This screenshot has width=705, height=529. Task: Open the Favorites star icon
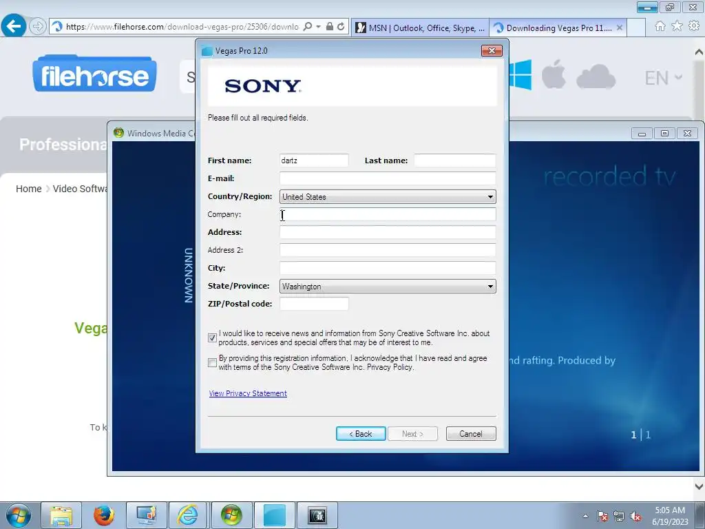coord(677,27)
